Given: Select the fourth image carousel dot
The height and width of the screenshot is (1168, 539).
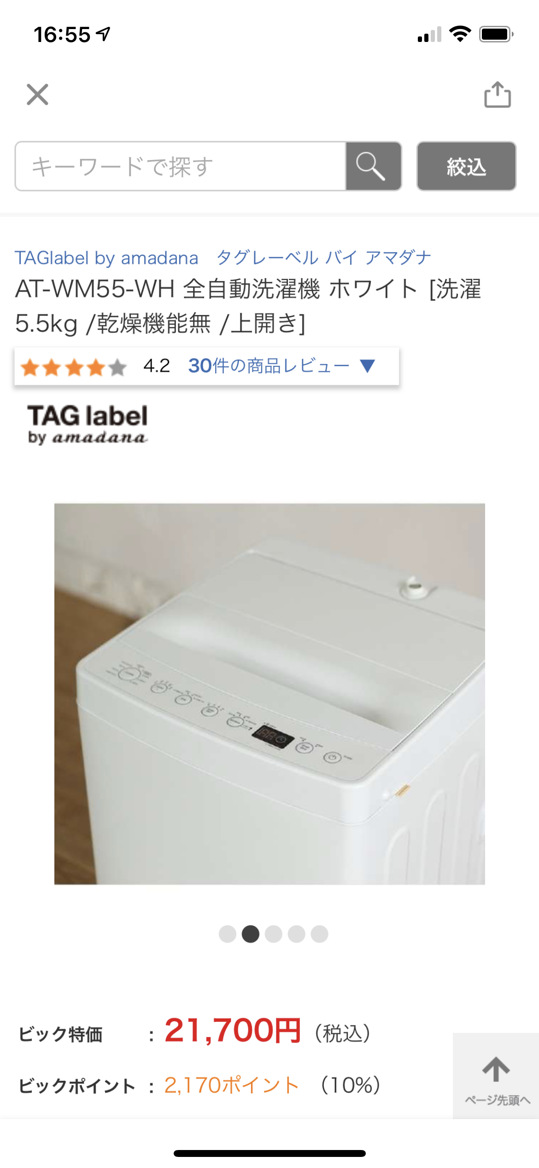Looking at the screenshot, I should tap(297, 934).
